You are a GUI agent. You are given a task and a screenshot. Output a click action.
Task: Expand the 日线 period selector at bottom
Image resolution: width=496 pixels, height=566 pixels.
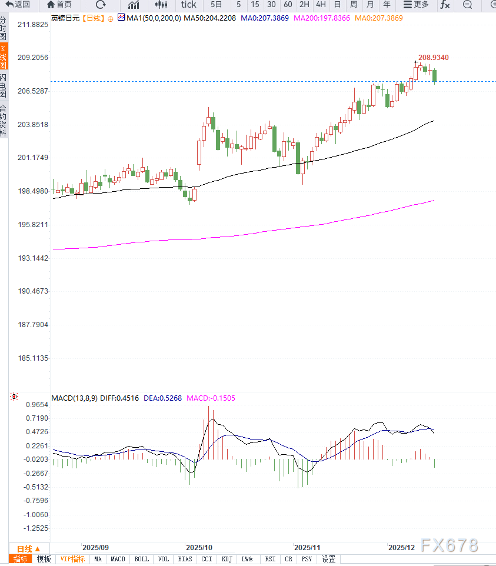29,548
